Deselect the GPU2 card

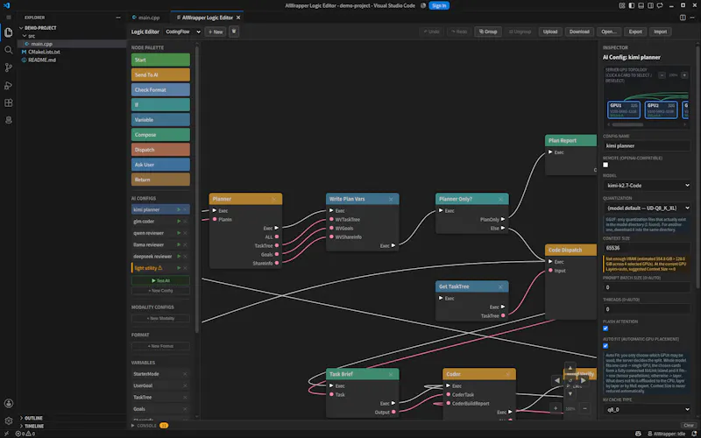[661, 110]
